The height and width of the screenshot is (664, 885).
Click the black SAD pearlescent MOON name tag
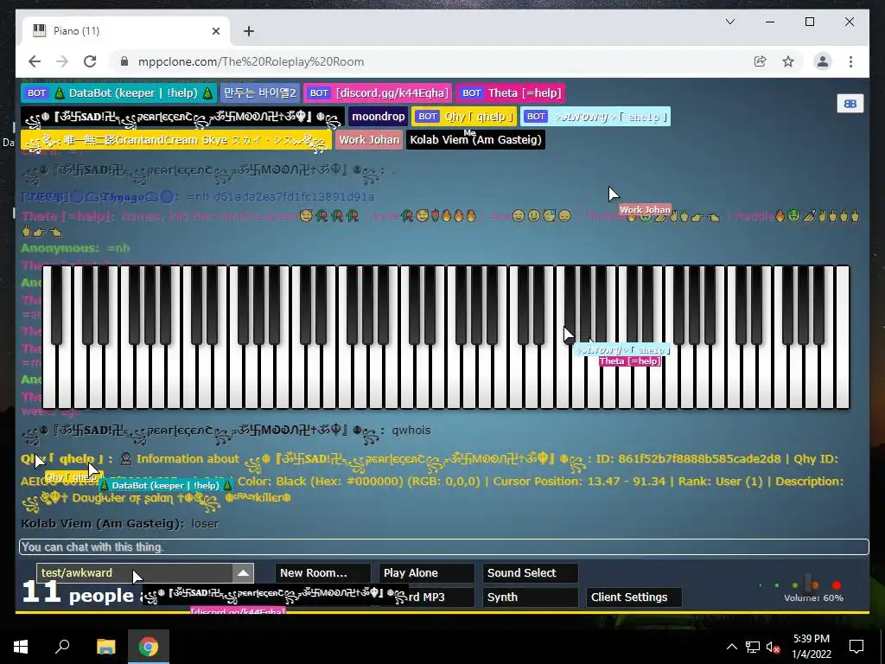[182, 117]
